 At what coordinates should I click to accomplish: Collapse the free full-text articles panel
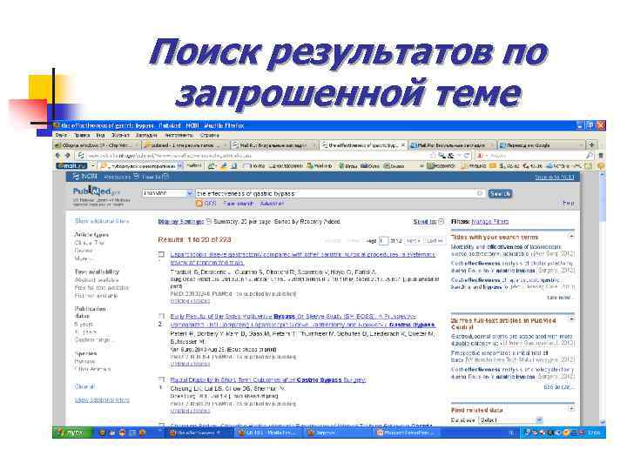[x=571, y=319]
